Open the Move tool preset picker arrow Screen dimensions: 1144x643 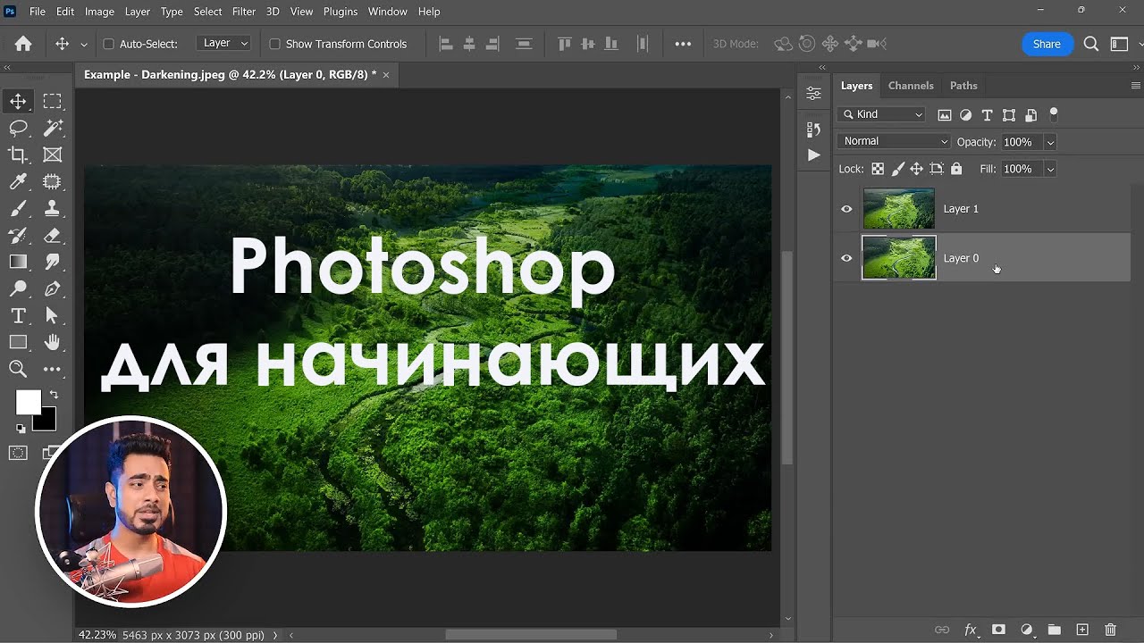point(84,44)
